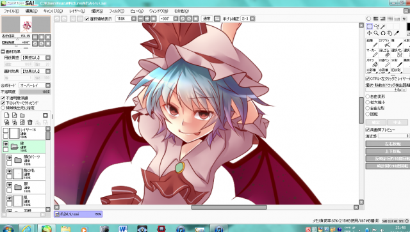Click the 左右反転 flip horizontal button
The image size is (410, 232).
point(388,144)
